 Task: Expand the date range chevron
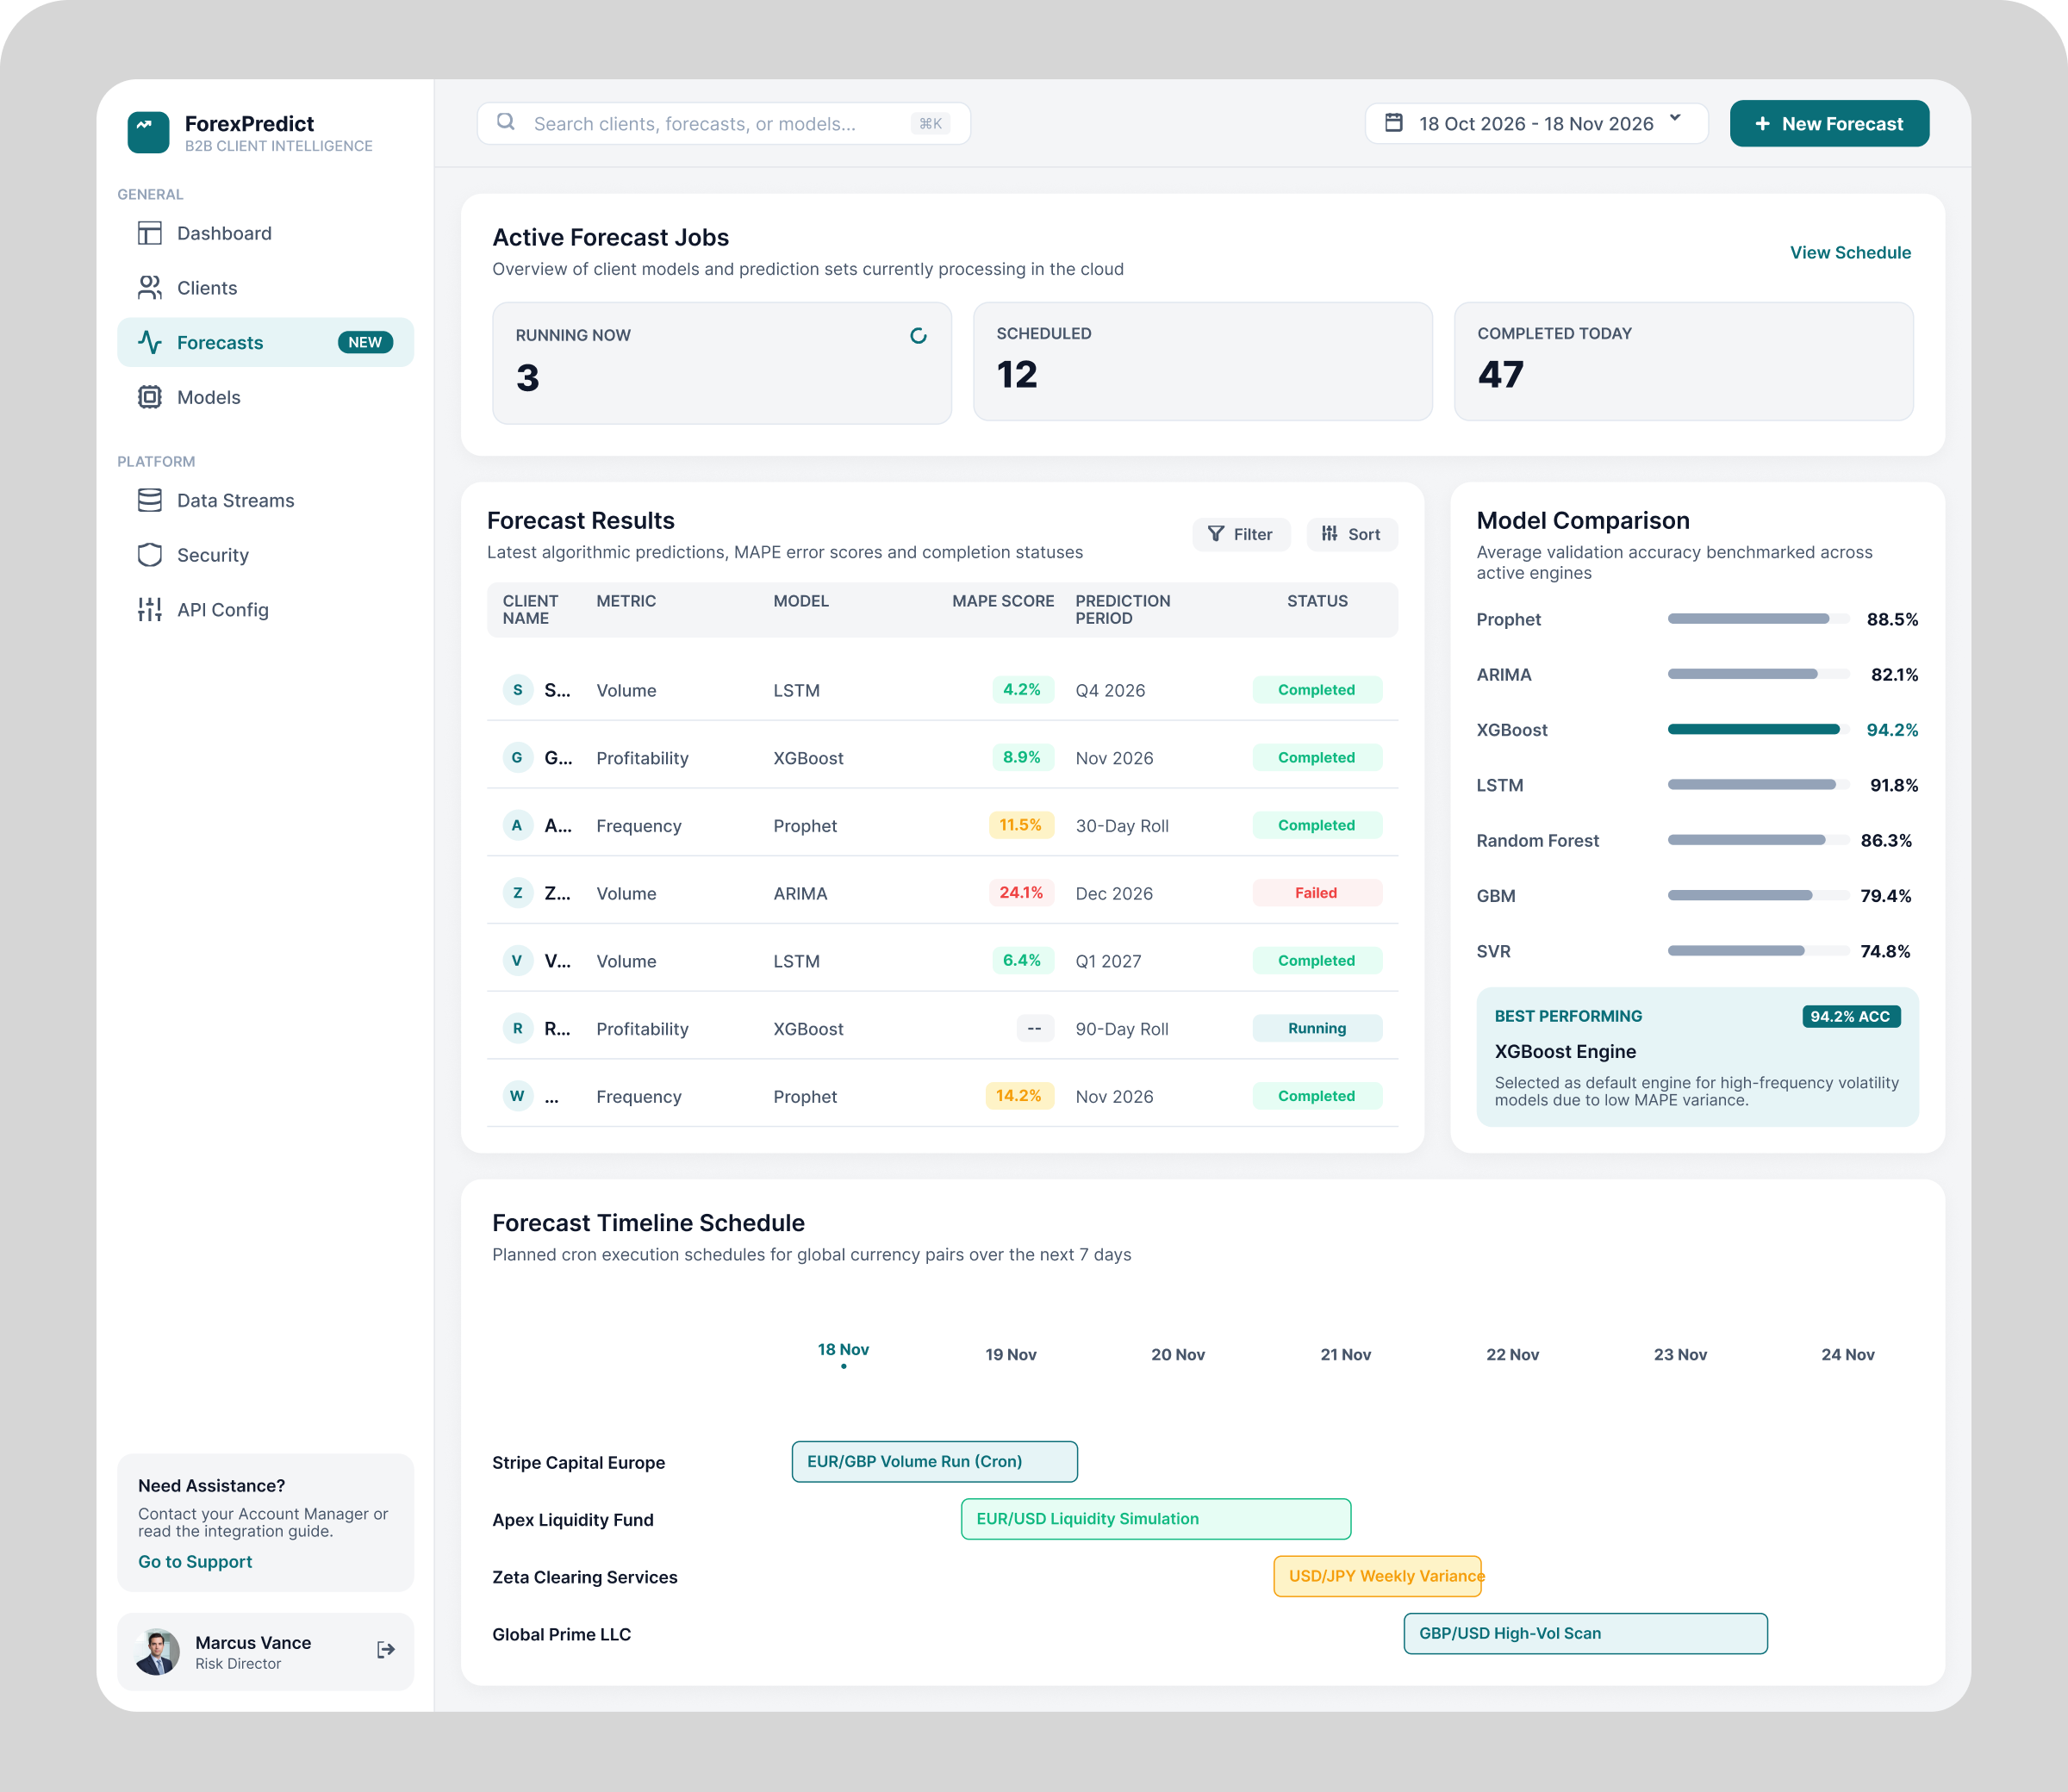(1675, 119)
